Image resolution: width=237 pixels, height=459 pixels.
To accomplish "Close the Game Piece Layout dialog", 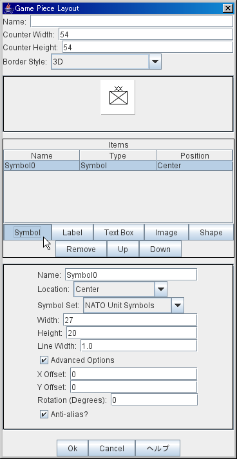I will click(227, 8).
